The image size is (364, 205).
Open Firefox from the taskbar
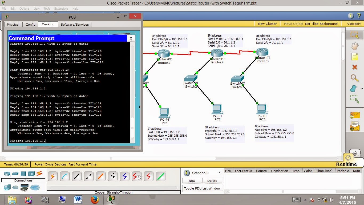point(95,200)
